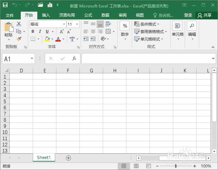Toggle bold formatting

click(33, 31)
